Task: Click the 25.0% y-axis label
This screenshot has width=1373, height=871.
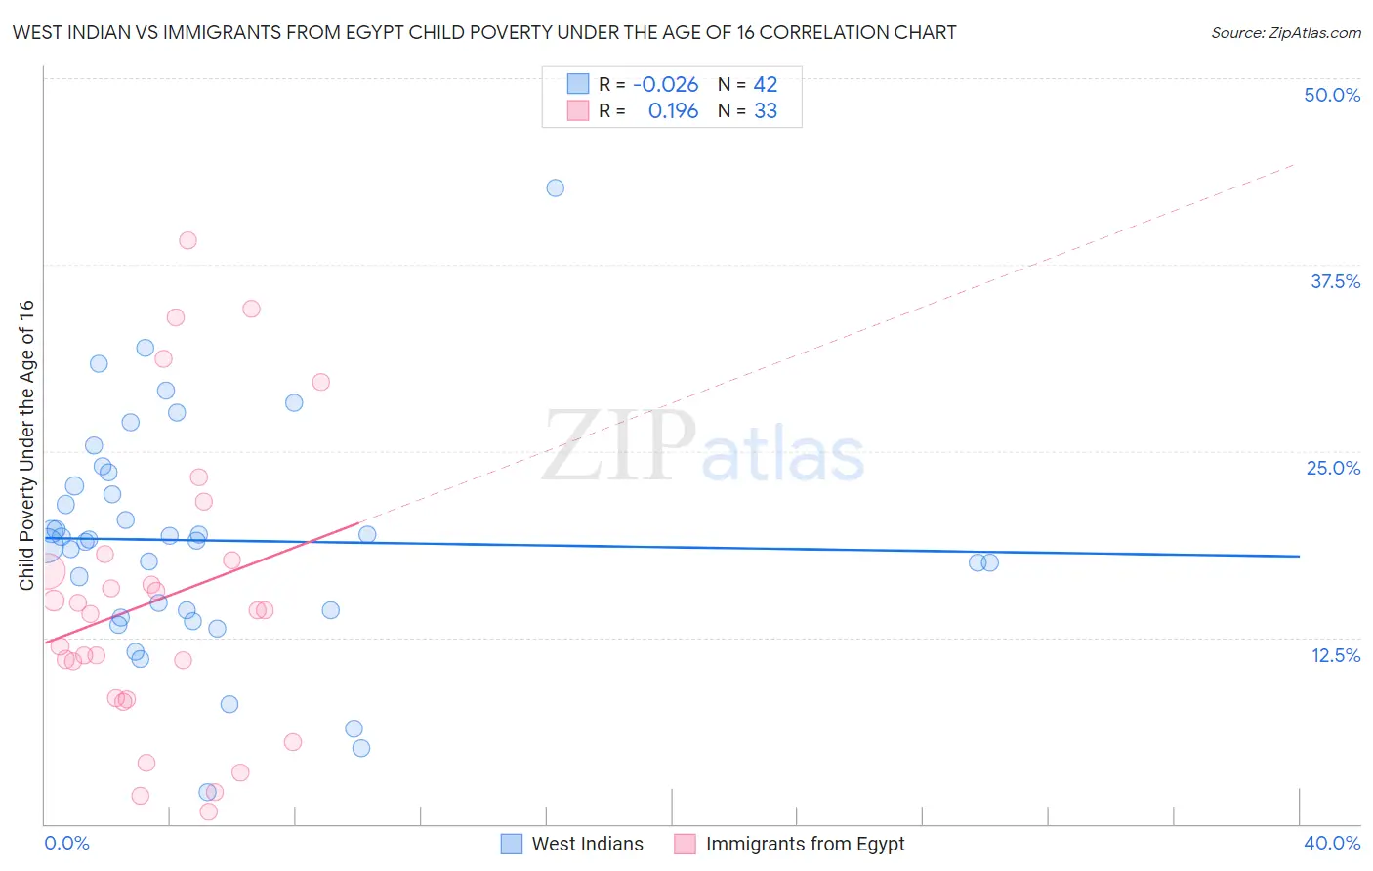Action: tap(1333, 468)
